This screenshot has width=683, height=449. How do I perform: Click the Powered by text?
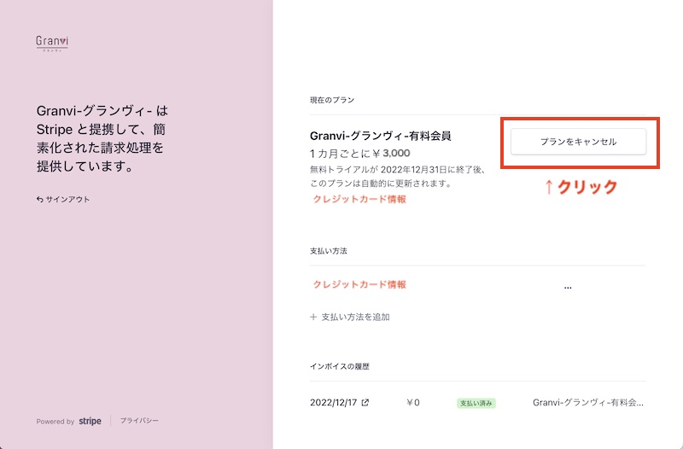tap(55, 422)
